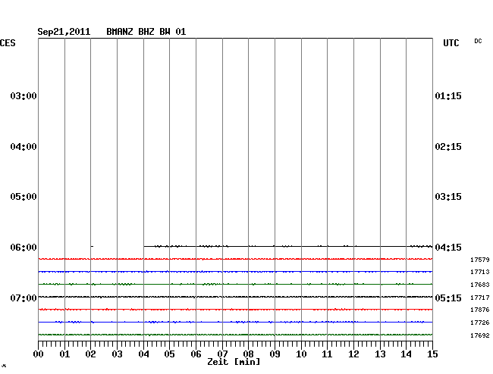Click the 07:00 local time label
This screenshot has height=374, width=493.
tap(24, 298)
